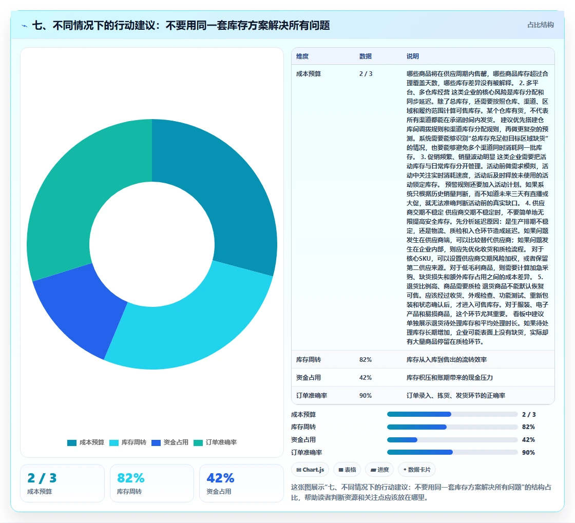
Task: Click the 90% cell in the table
Action: pyautogui.click(x=366, y=395)
